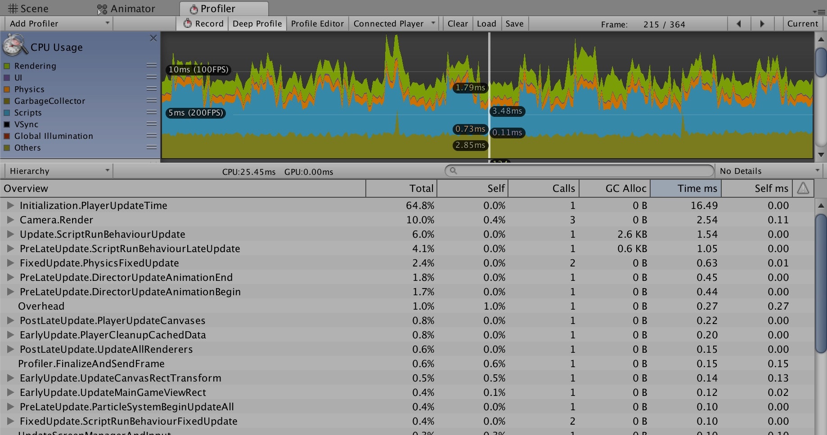Expand PostLateUpdate.PlayerUpdateCanvases row

(10, 320)
